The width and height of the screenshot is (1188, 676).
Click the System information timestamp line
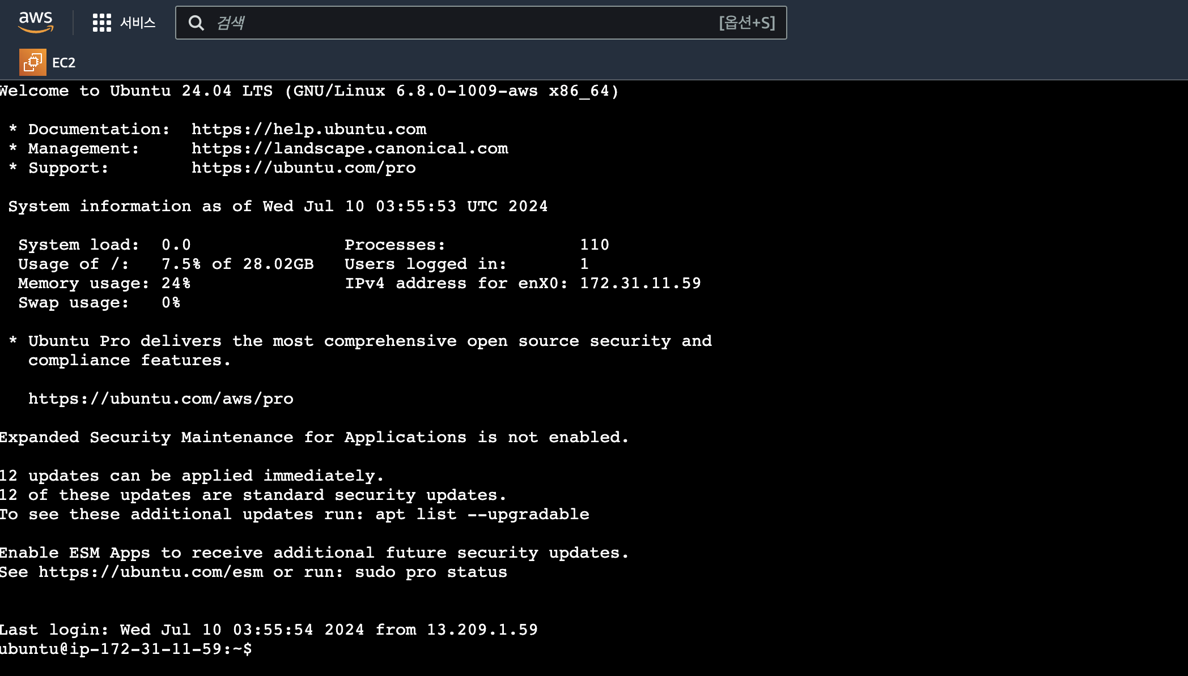click(x=278, y=206)
